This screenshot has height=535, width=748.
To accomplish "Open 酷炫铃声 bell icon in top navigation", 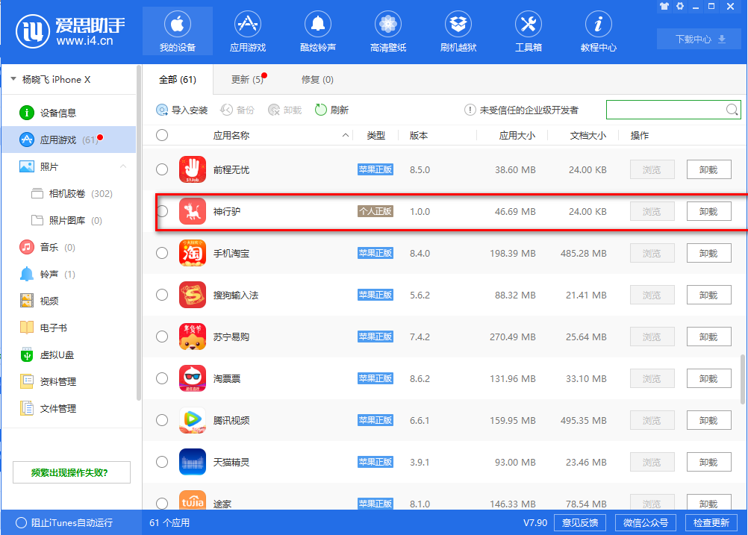I will pos(318,25).
